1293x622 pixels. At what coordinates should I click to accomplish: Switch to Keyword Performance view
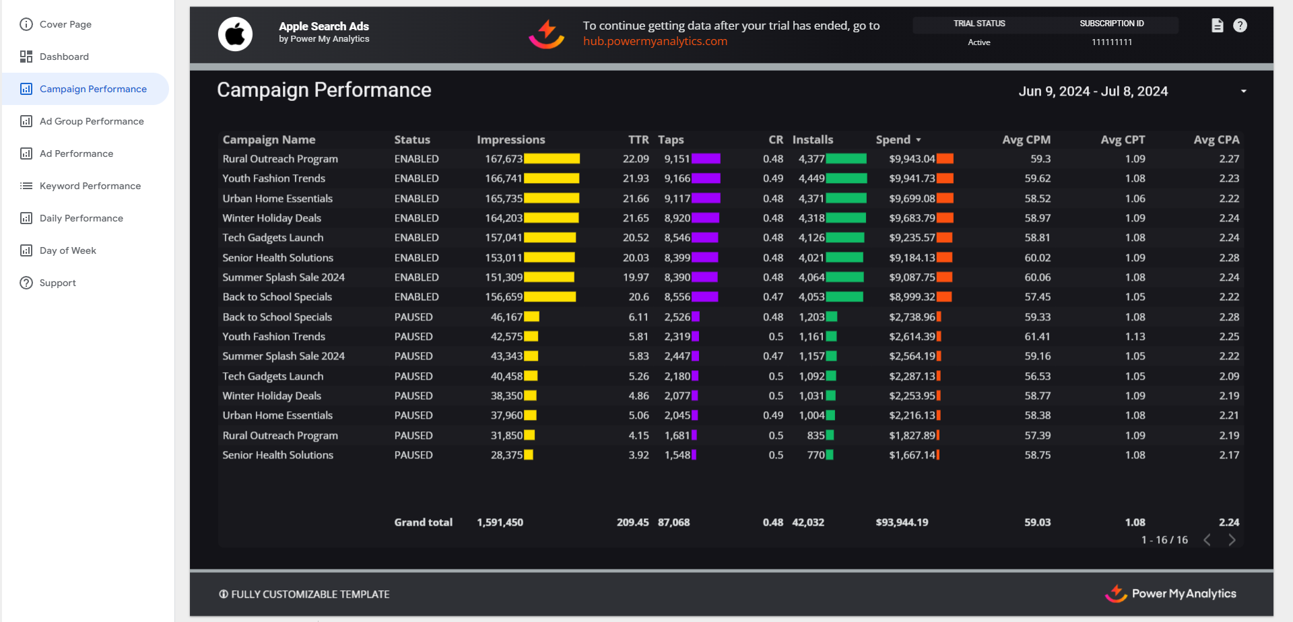point(90,186)
